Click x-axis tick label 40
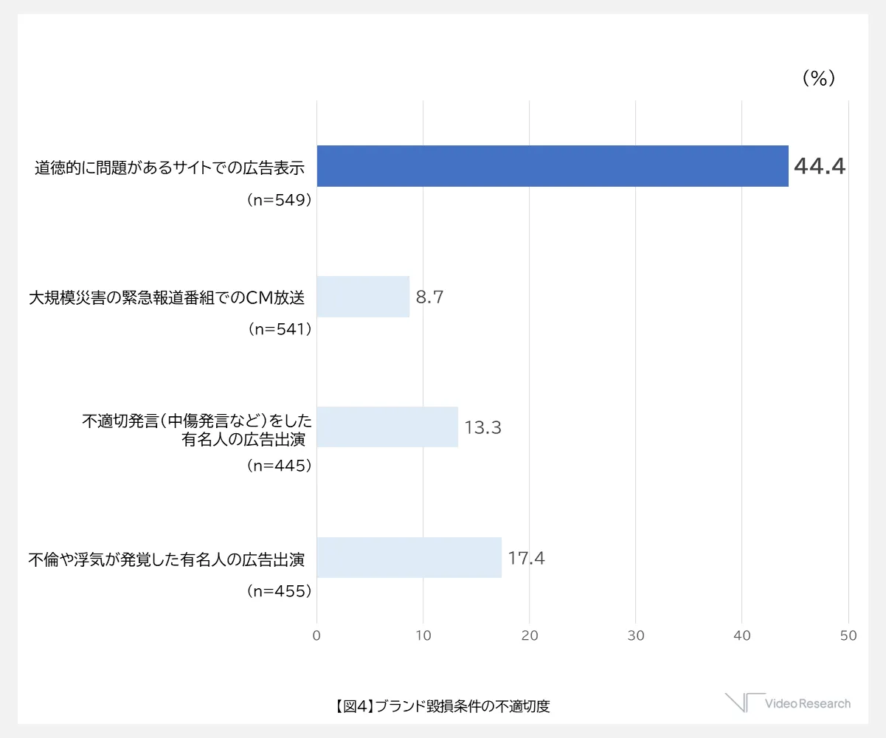Viewport: 886px width, 738px height. point(742,635)
